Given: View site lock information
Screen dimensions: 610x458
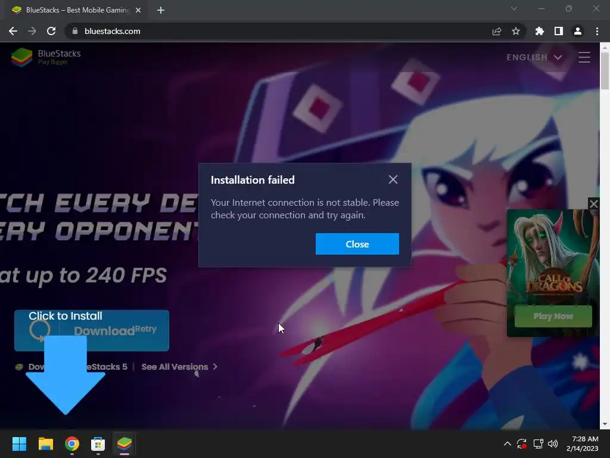Looking at the screenshot, I should tap(75, 31).
